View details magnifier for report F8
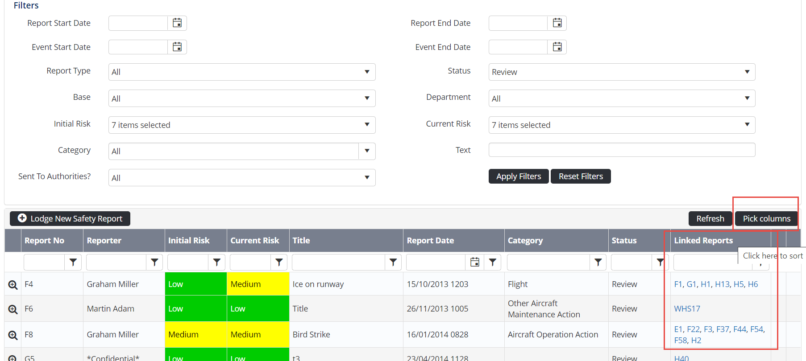This screenshot has width=806, height=361. click(13, 335)
